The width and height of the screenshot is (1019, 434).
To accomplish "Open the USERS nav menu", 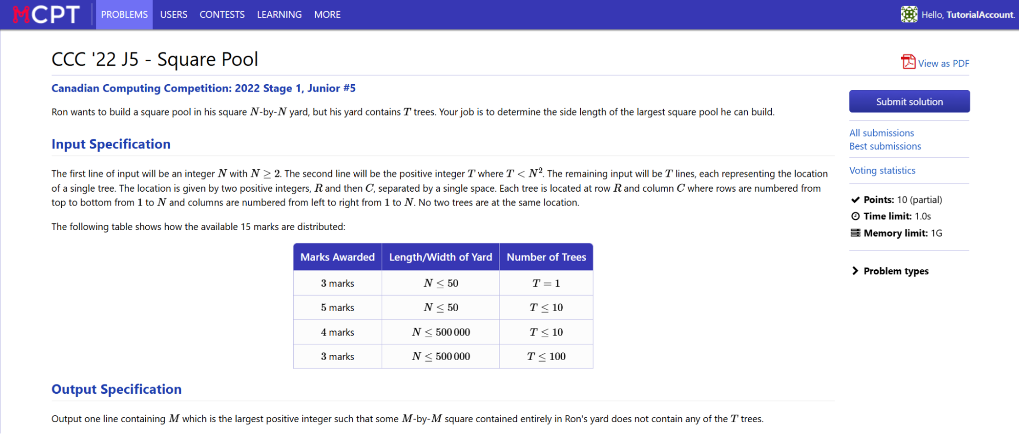I will coord(174,15).
